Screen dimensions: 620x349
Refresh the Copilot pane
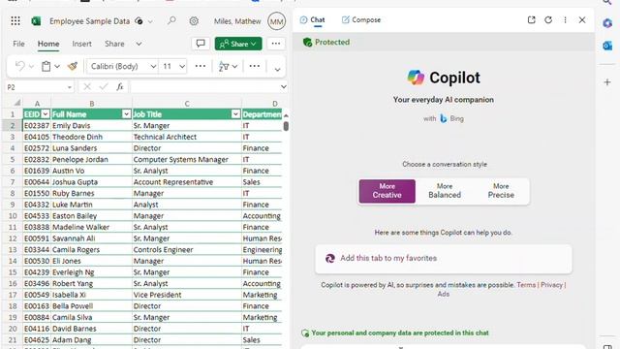point(548,19)
